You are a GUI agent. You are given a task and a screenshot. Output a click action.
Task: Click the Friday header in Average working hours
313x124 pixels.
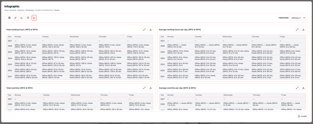coord(283,36)
